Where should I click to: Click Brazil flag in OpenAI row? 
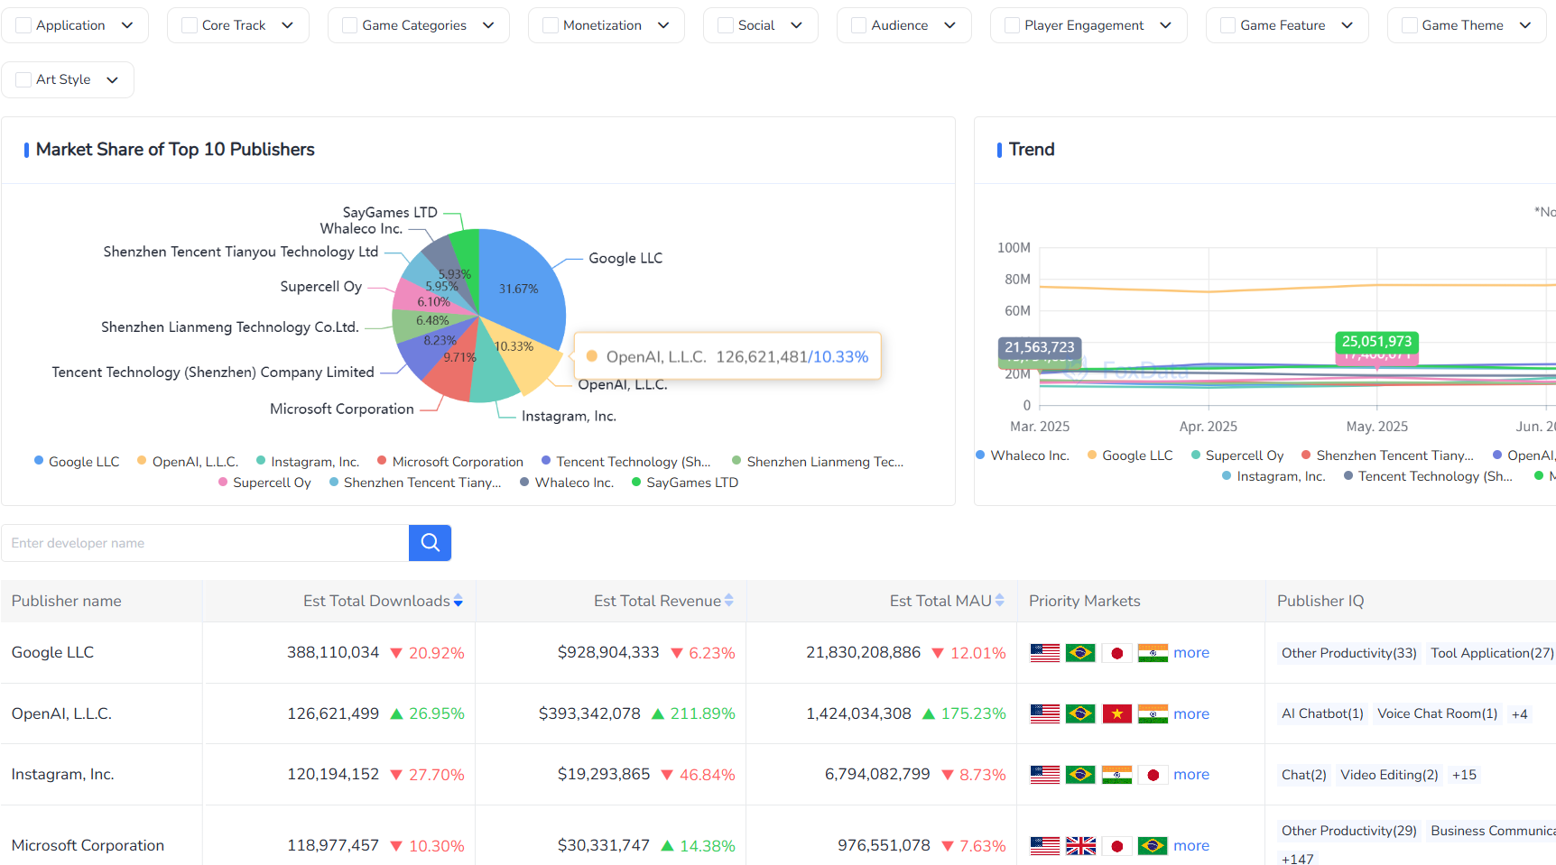coord(1080,714)
